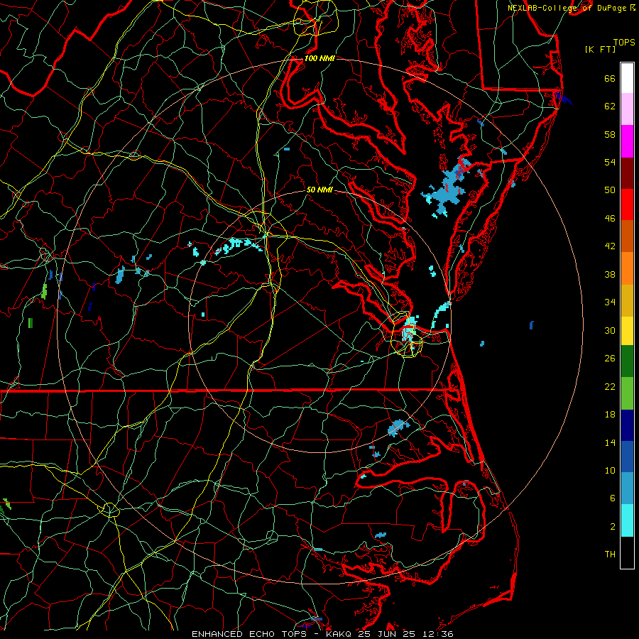Select the bright orange legend swatch
Viewport: 639px width, 639px height.
click(627, 268)
